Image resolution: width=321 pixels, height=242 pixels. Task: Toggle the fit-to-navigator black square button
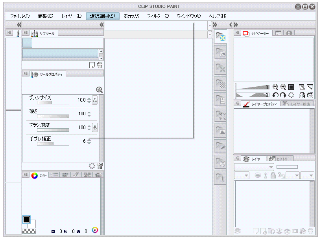[291, 87]
